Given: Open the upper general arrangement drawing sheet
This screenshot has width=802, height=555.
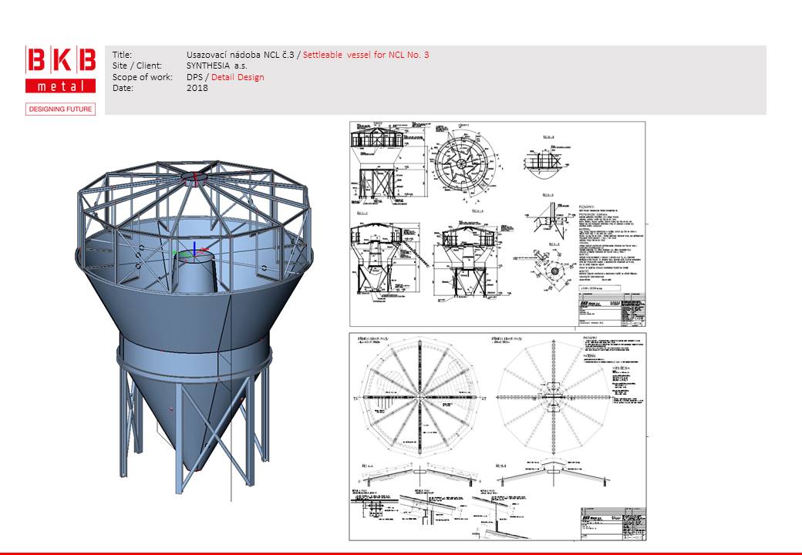Looking at the screenshot, I should click(497, 224).
